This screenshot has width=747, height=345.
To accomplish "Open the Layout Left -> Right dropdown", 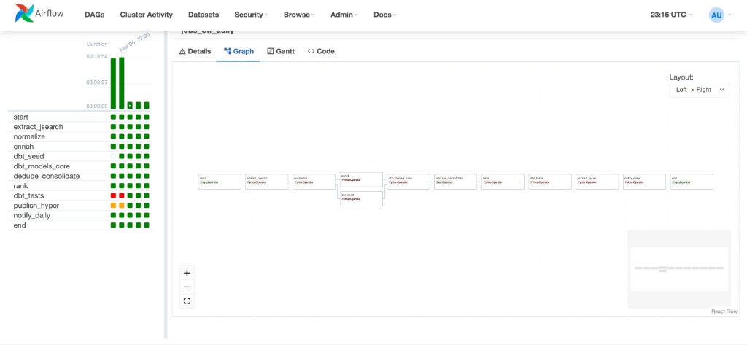I will (x=699, y=90).
